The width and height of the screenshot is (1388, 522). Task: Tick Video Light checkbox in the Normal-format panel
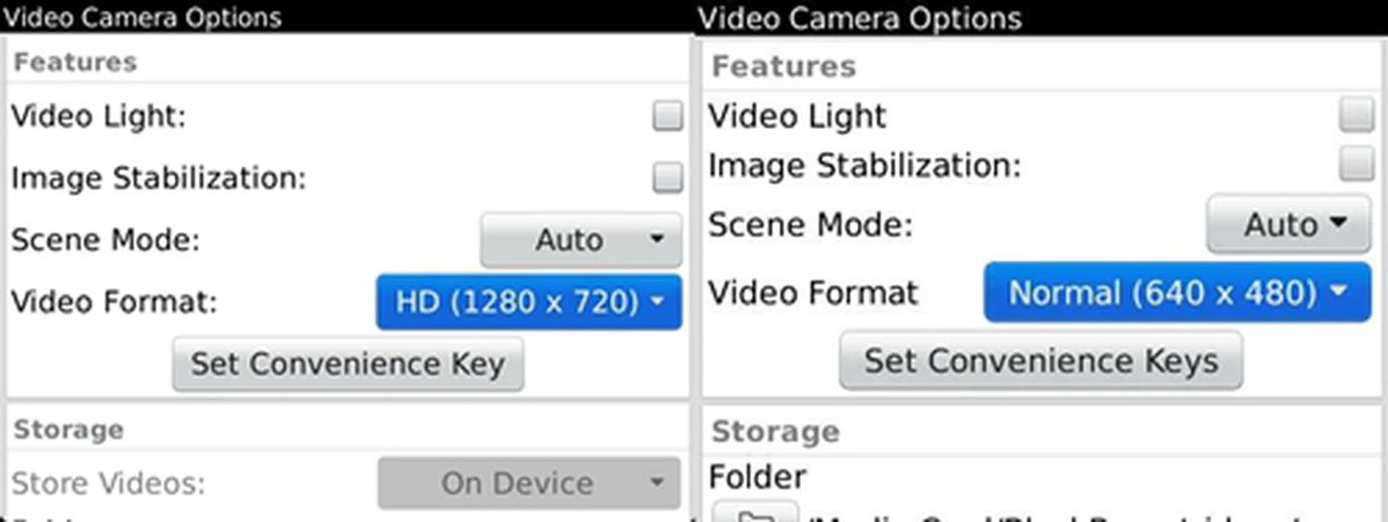(1355, 115)
